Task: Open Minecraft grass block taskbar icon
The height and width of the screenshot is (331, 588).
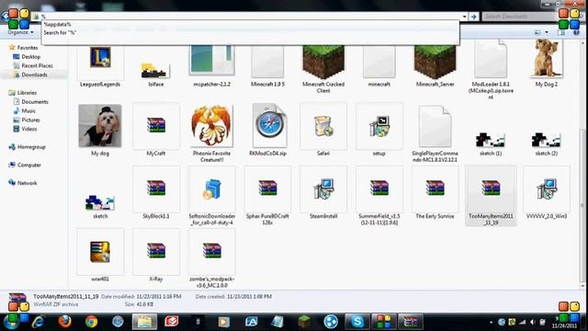Action: pyautogui.click(x=304, y=322)
